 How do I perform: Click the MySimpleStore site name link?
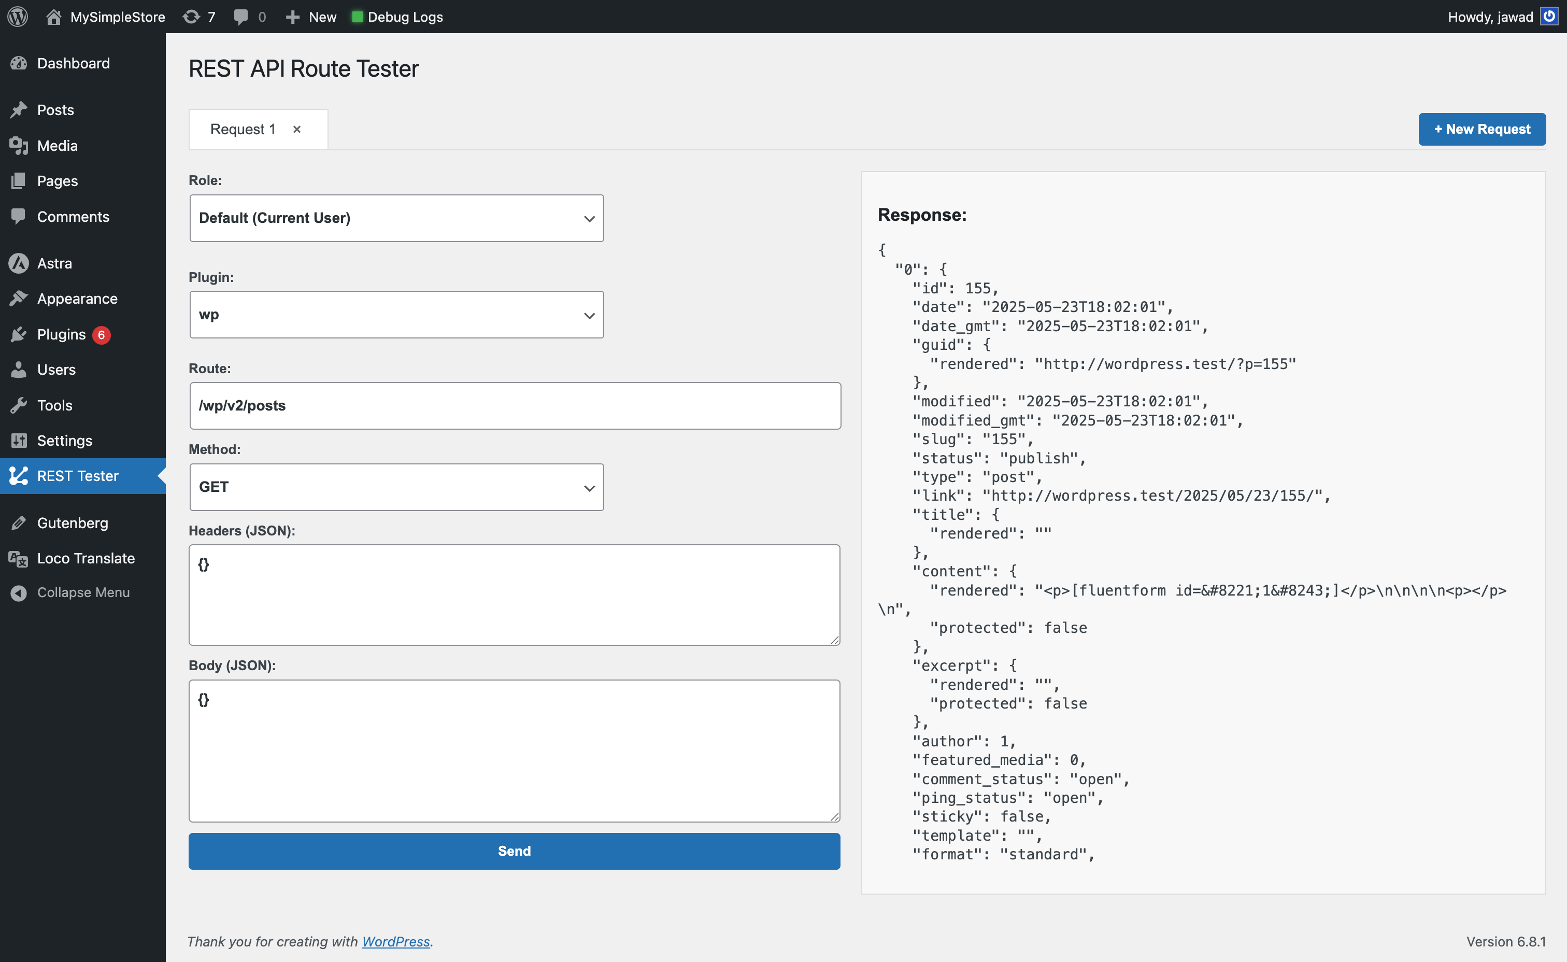(x=118, y=17)
